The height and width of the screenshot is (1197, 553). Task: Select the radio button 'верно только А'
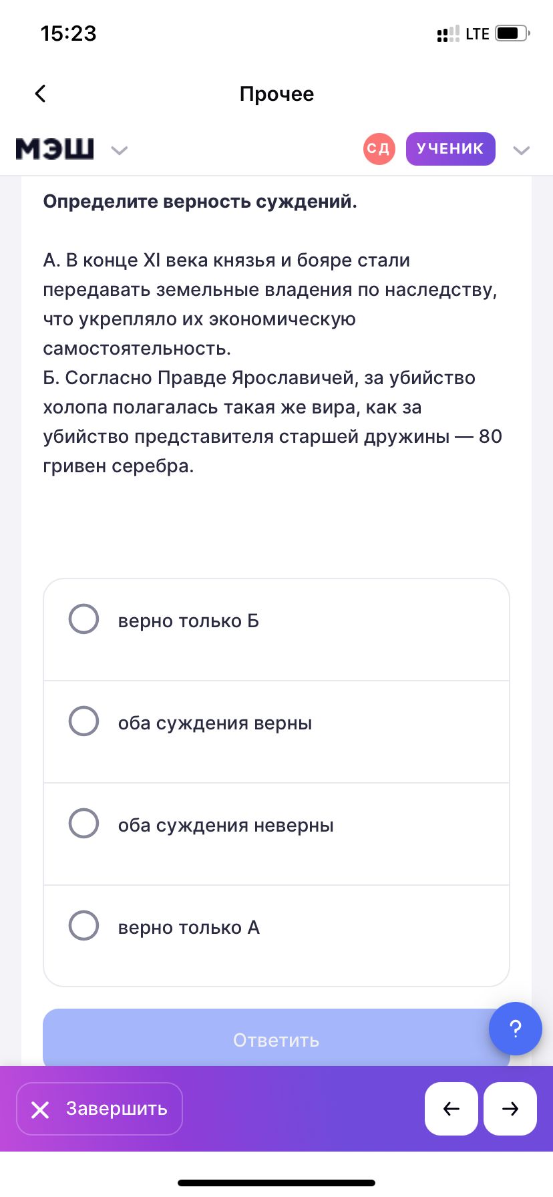coord(84,926)
